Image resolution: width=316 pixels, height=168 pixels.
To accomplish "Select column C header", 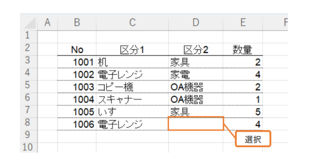I will click(132, 23).
